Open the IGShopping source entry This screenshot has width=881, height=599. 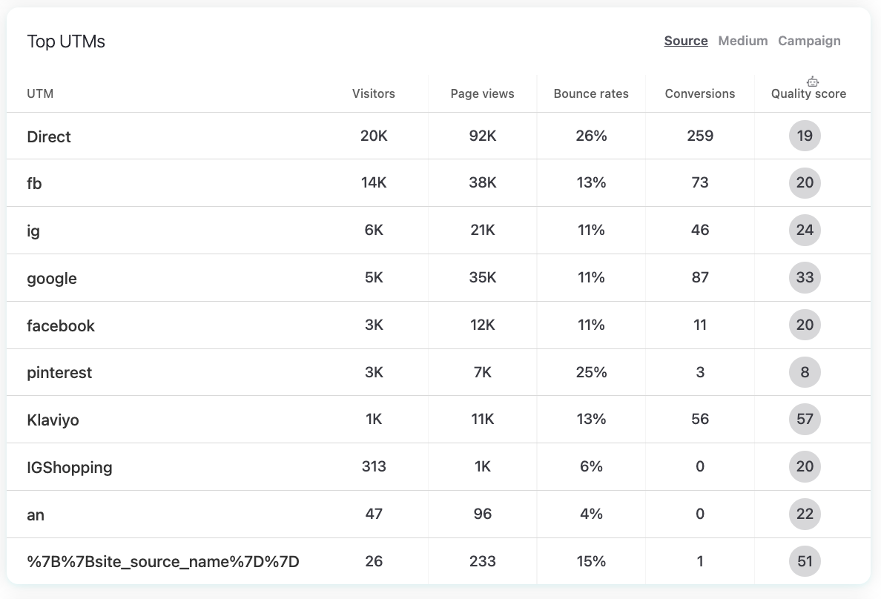pos(69,468)
